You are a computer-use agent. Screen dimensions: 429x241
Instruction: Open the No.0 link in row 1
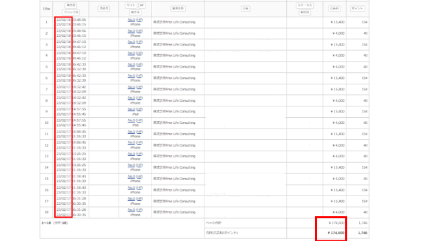(131, 19)
